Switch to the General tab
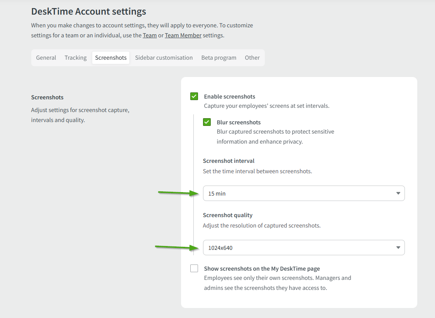 (46, 58)
